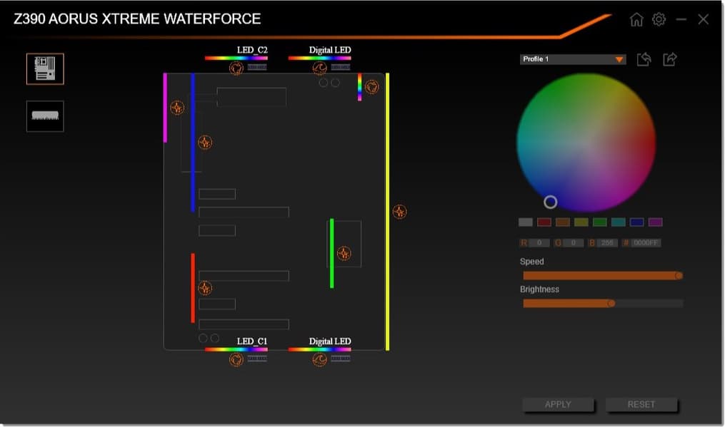Viewport: 725px width, 427px height.
Task: Select the top Digital LED rainbow bar
Action: coord(319,58)
